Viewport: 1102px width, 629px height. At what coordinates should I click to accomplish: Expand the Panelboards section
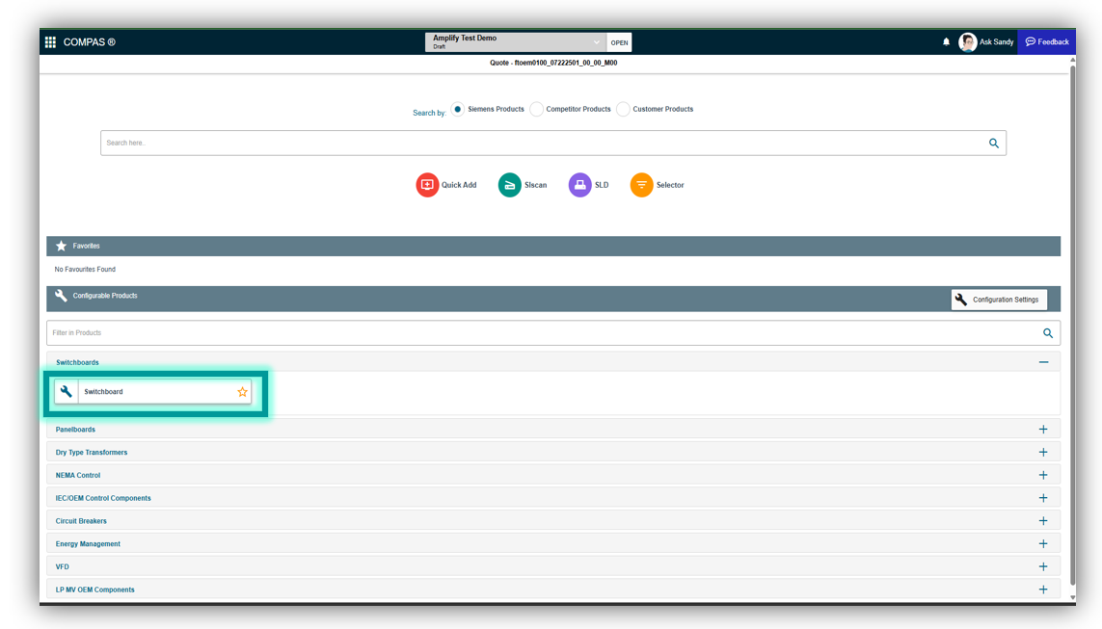coord(1043,429)
